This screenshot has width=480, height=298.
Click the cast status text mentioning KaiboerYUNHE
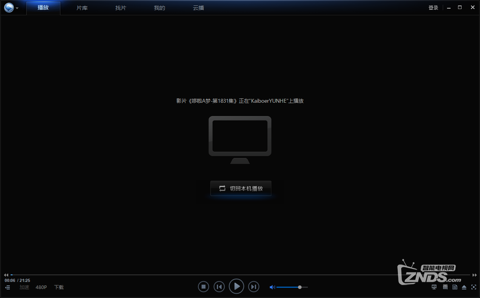pyautogui.click(x=240, y=101)
